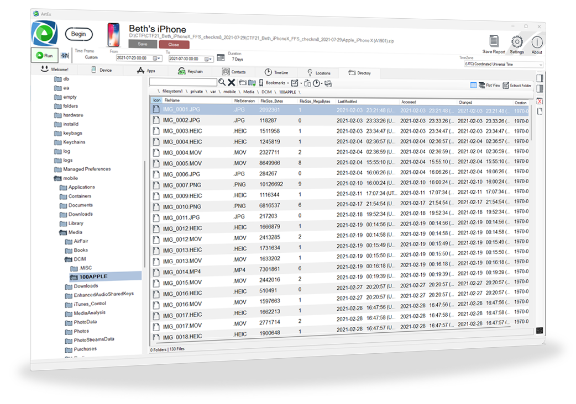This screenshot has height=404, width=576.
Task: Click the calendar icon beside the To date
Action: (x=221, y=58)
